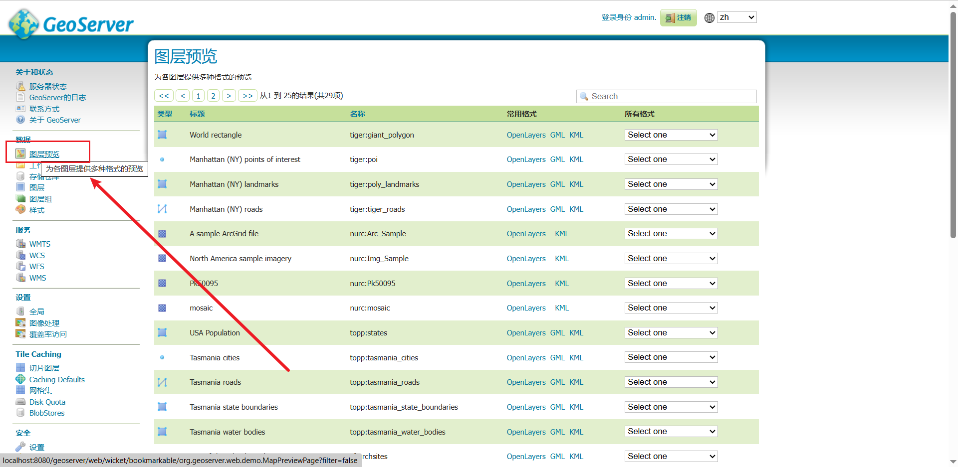Viewport: 958px width, 467px height.
Task: Click the Caching Defaults globe icon
Action: tap(20, 379)
